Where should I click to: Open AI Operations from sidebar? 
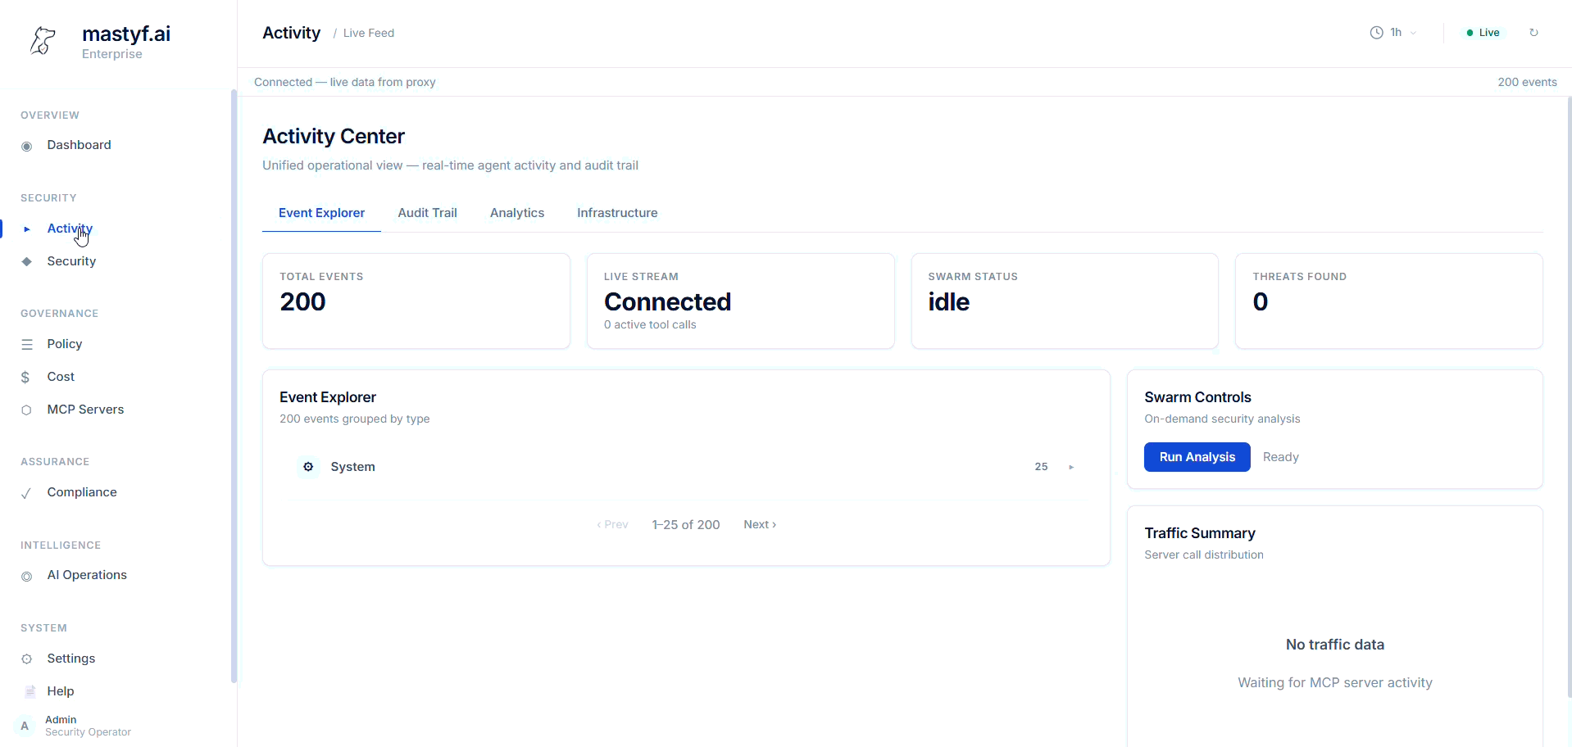87,575
